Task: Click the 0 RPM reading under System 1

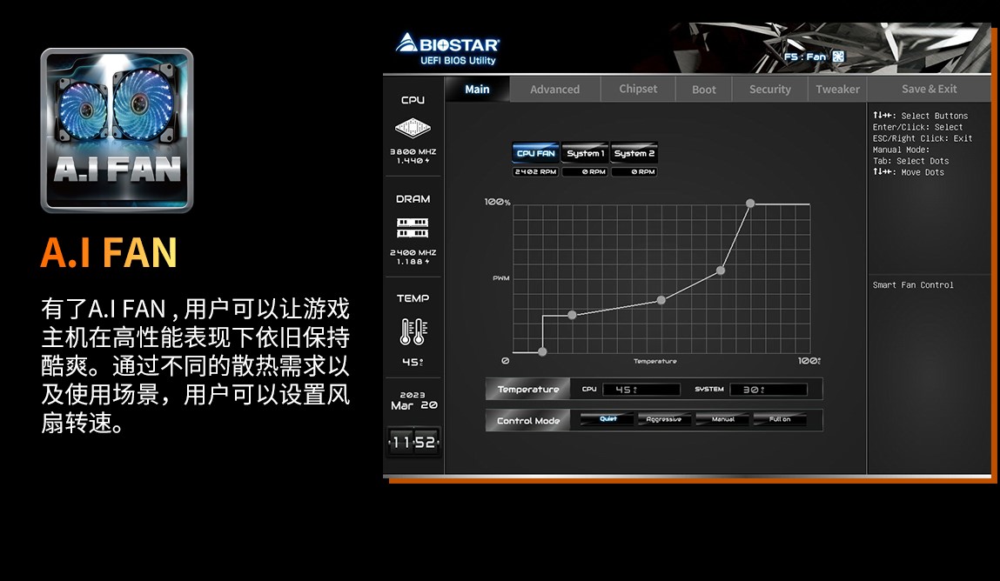Action: (x=585, y=172)
